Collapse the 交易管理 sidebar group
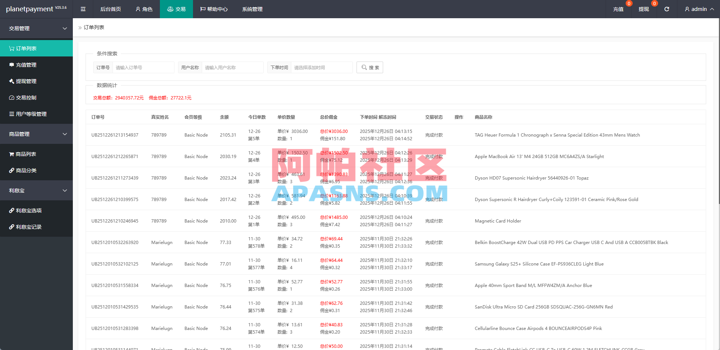Image resolution: width=720 pixels, height=350 pixels. click(36, 28)
